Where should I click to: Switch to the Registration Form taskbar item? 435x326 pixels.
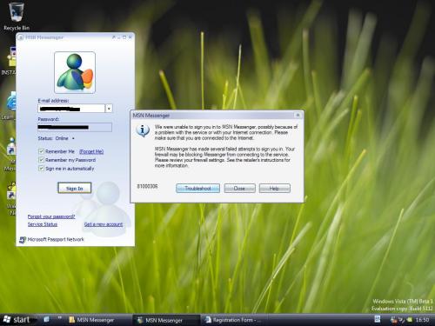pyautogui.click(x=233, y=320)
